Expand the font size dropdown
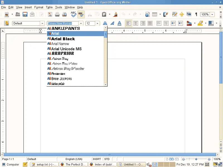 (97, 23)
